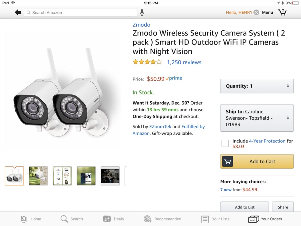The image size is (301, 226).
Task: Open the top Menu
Action: click(267, 12)
